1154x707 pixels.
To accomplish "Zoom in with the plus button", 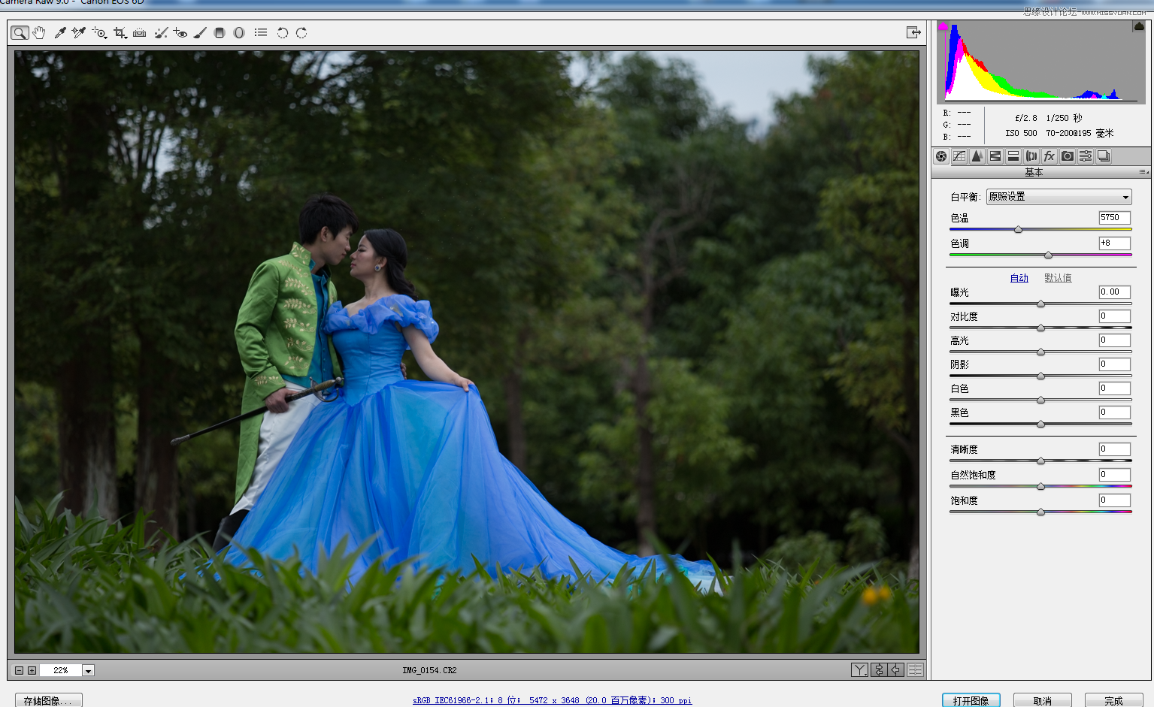I will tap(32, 670).
